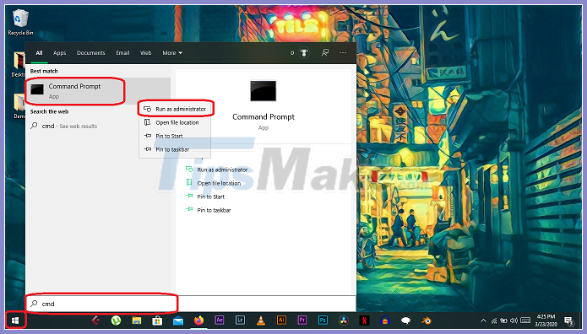Select Command Prompt best match result
The height and width of the screenshot is (334, 587).
click(x=98, y=90)
